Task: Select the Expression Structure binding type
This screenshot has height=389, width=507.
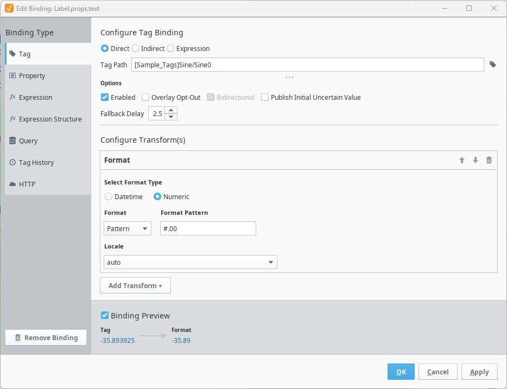Action: click(50, 119)
